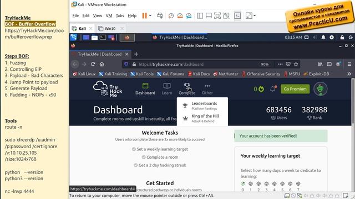Click the Firefox taskbar button in Kali panel
Viewport: 355px width, 199px height.
[x=127, y=38]
